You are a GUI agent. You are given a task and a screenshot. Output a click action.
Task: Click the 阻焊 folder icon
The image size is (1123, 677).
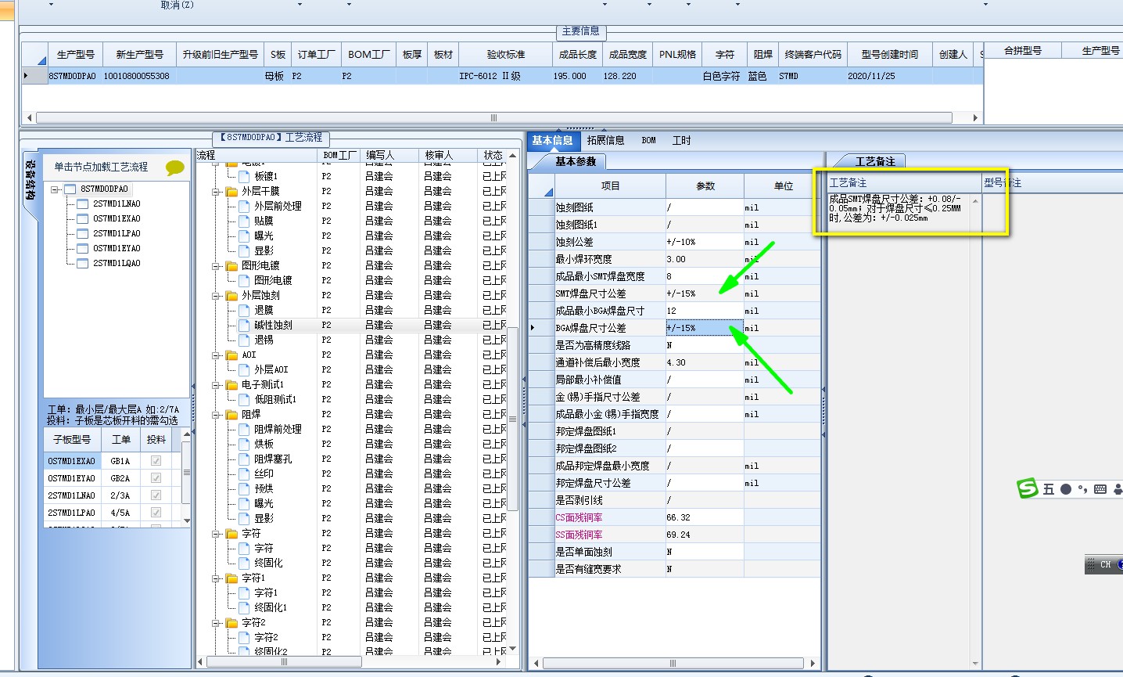coord(231,414)
